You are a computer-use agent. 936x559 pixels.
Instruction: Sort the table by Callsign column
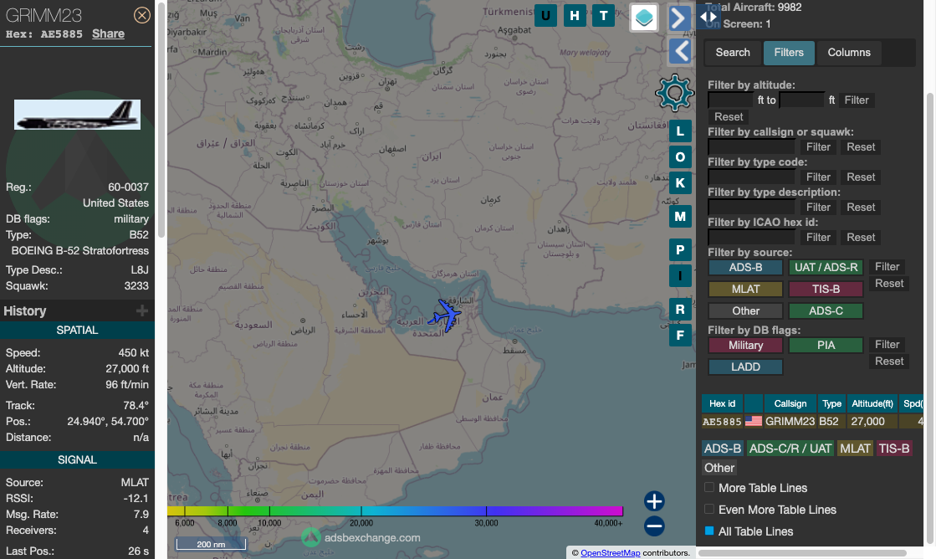[790, 403]
